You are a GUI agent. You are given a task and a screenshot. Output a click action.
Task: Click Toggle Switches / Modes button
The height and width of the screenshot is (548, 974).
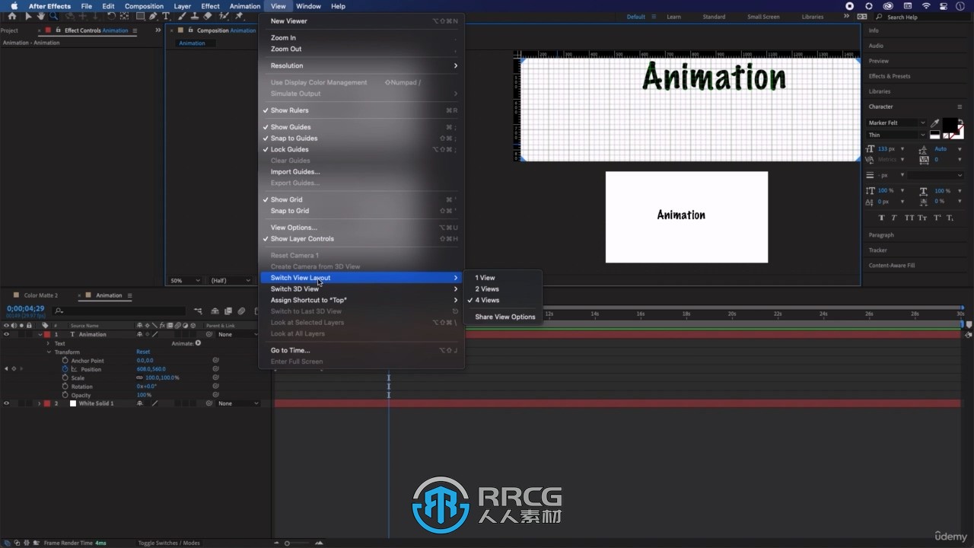[x=169, y=543]
